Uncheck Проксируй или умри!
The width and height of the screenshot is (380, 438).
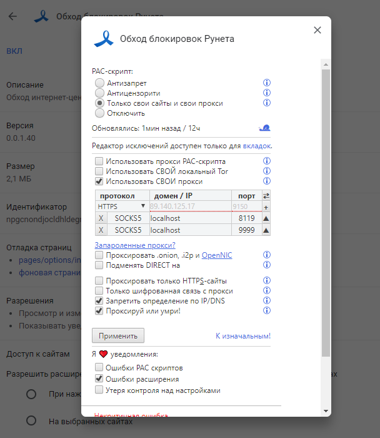click(x=99, y=311)
